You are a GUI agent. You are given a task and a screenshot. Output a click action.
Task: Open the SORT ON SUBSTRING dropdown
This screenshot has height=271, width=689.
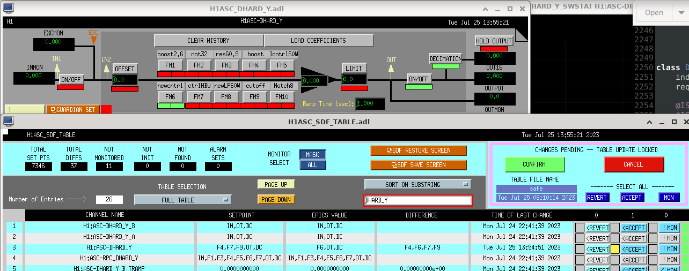coord(417,184)
